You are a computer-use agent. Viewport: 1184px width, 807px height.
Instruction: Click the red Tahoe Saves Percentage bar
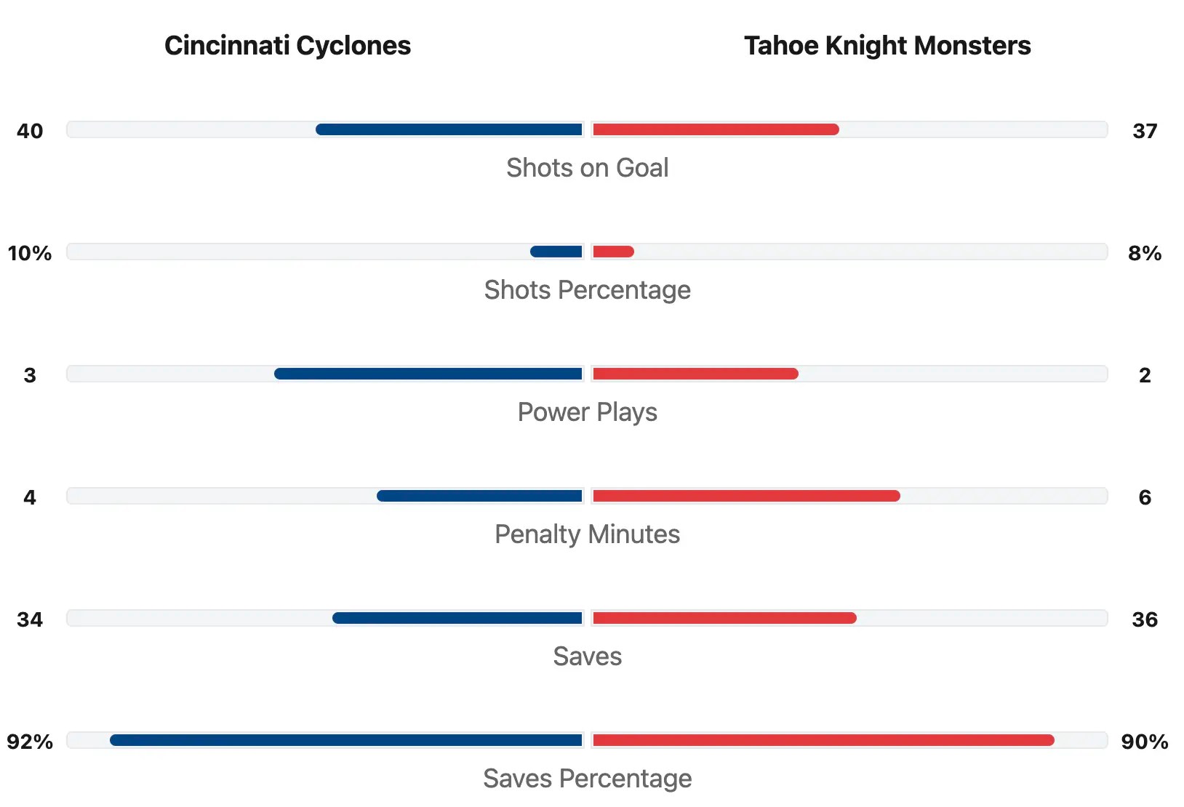point(823,741)
